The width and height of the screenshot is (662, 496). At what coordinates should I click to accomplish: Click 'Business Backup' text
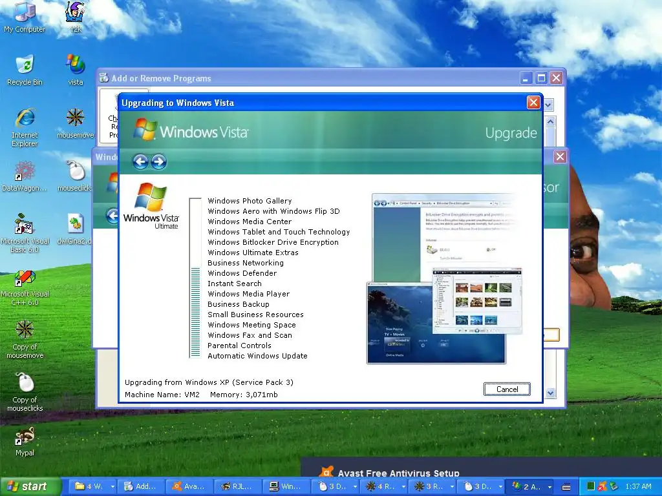(x=238, y=304)
